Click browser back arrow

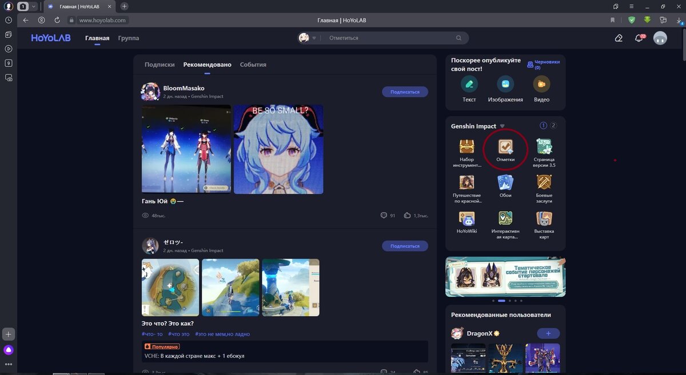[x=25, y=20]
